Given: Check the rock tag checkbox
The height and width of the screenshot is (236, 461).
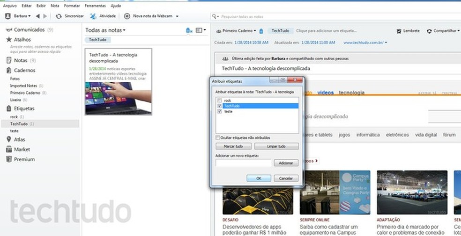Looking at the screenshot, I should (219, 101).
